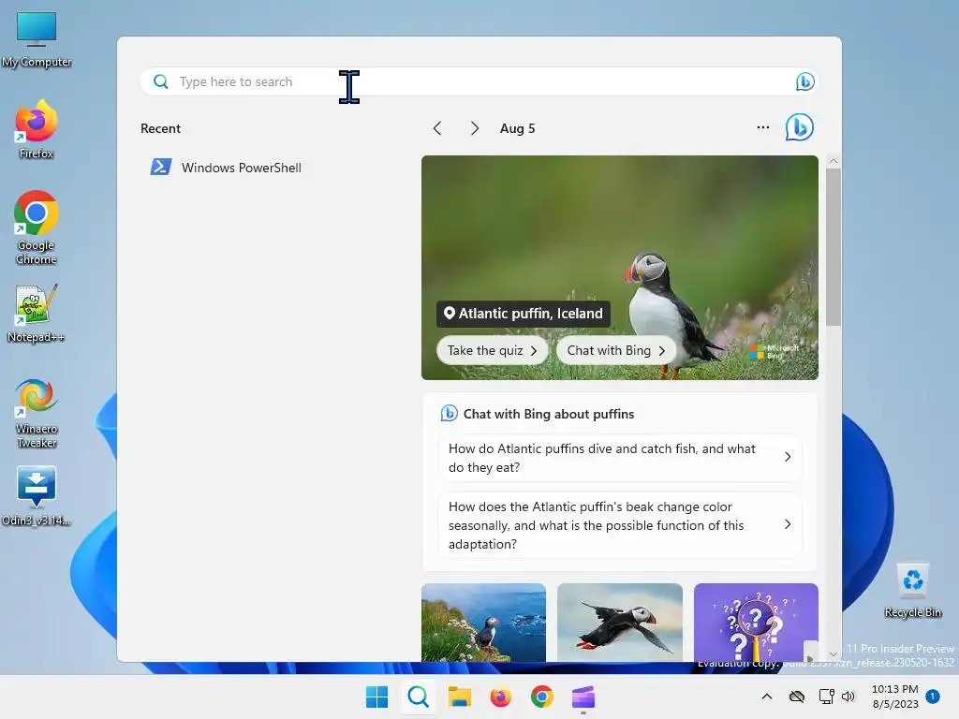Open the Recycle Bin desktop icon

[x=912, y=591]
